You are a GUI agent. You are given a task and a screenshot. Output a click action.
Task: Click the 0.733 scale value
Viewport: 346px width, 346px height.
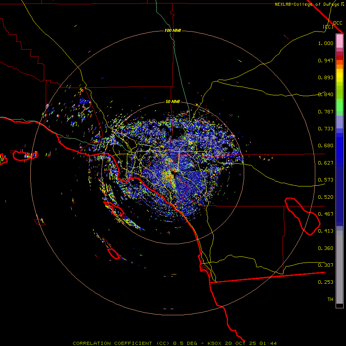[326, 129]
